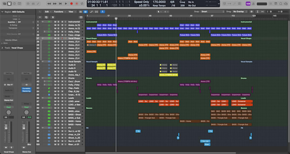290x154 pixels.
Task: Click the Read automation button on Vocal Chops strip
Action: tap(9, 107)
